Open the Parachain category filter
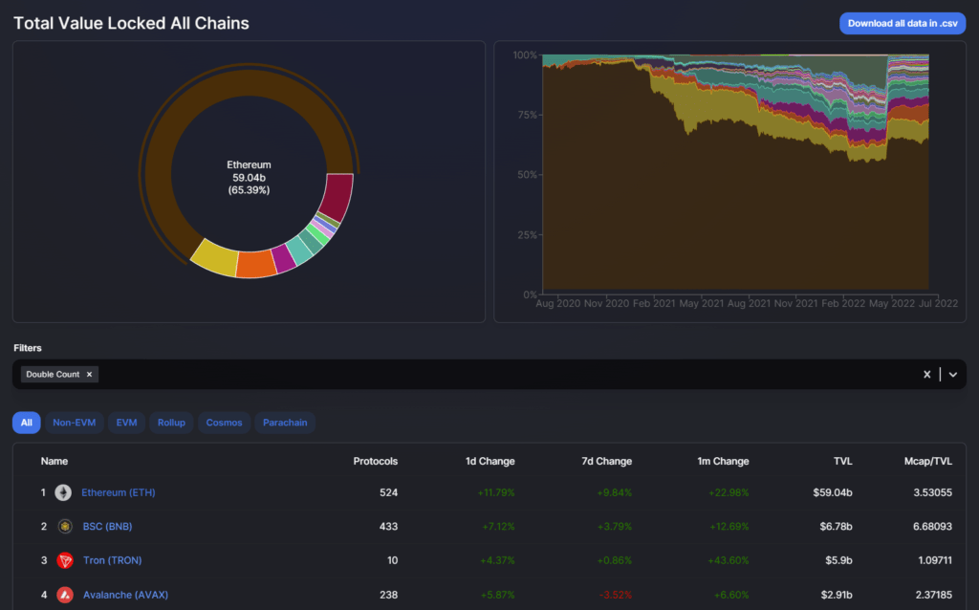The width and height of the screenshot is (979, 610). [x=285, y=423]
